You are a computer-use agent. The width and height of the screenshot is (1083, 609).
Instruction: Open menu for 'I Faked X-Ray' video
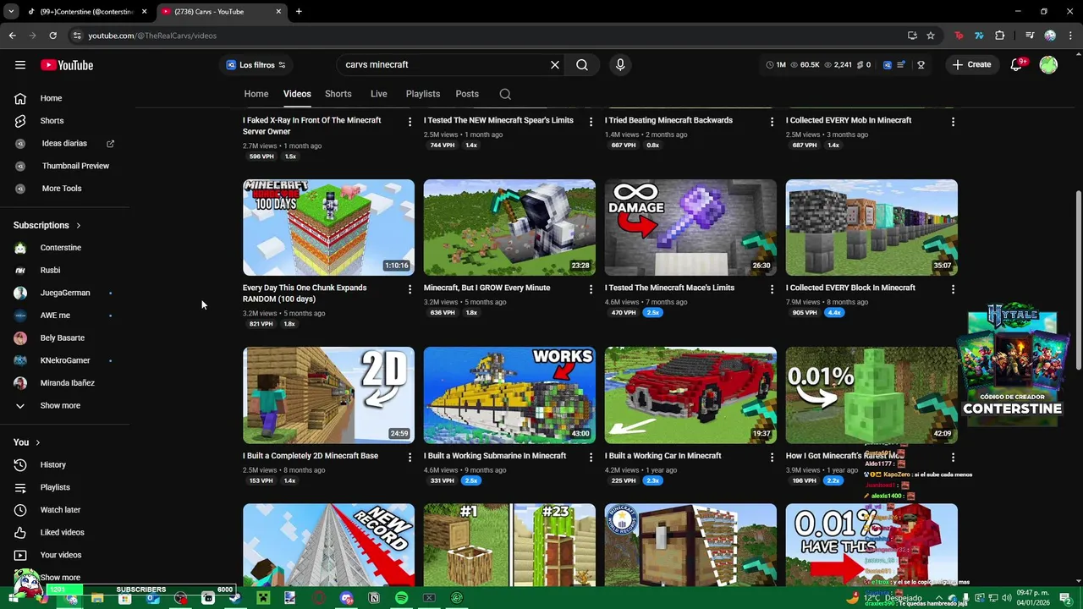[410, 123]
